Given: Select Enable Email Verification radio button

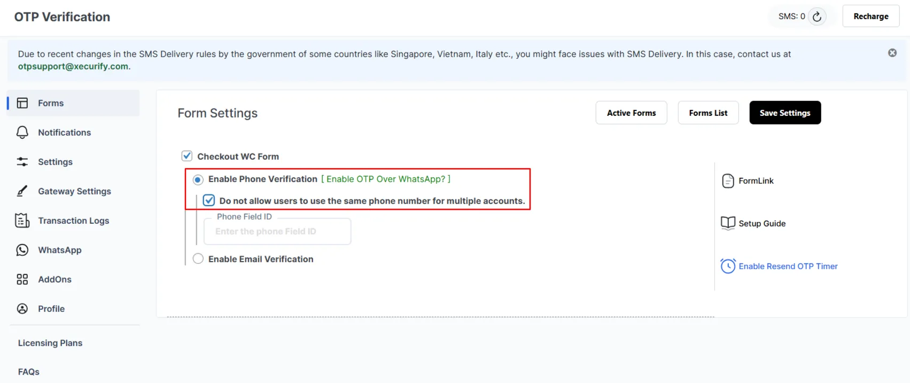Looking at the screenshot, I should point(198,259).
